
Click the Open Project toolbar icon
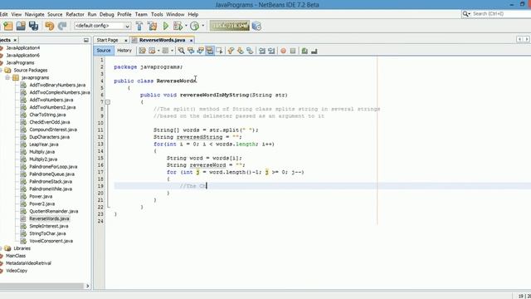point(21,26)
